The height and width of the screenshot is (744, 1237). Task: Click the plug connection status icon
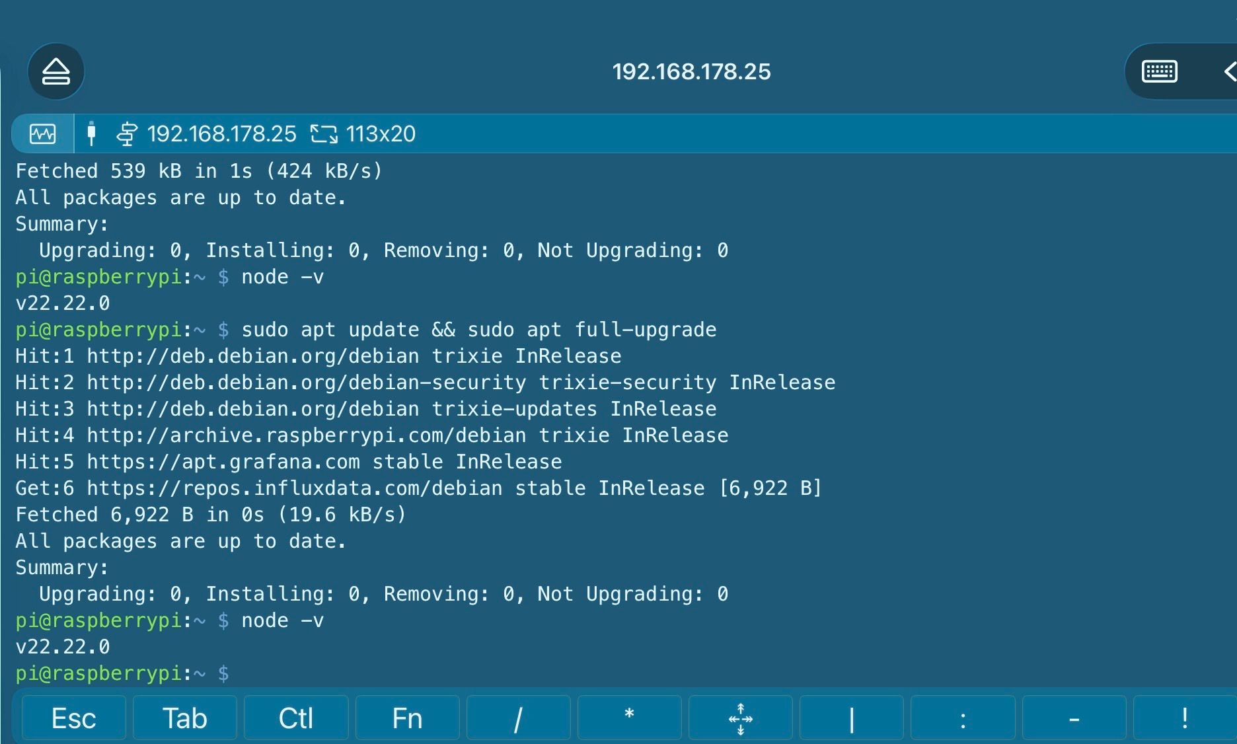tap(91, 134)
